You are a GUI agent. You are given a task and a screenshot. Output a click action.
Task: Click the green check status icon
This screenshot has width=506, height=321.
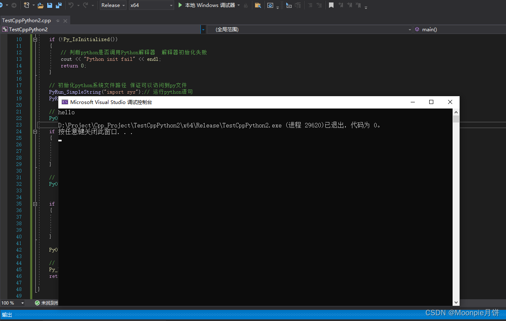click(37, 303)
